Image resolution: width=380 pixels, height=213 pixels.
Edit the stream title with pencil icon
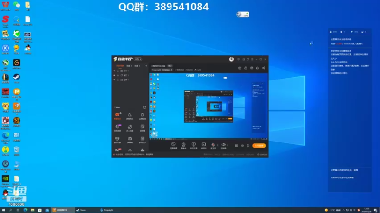(171, 70)
